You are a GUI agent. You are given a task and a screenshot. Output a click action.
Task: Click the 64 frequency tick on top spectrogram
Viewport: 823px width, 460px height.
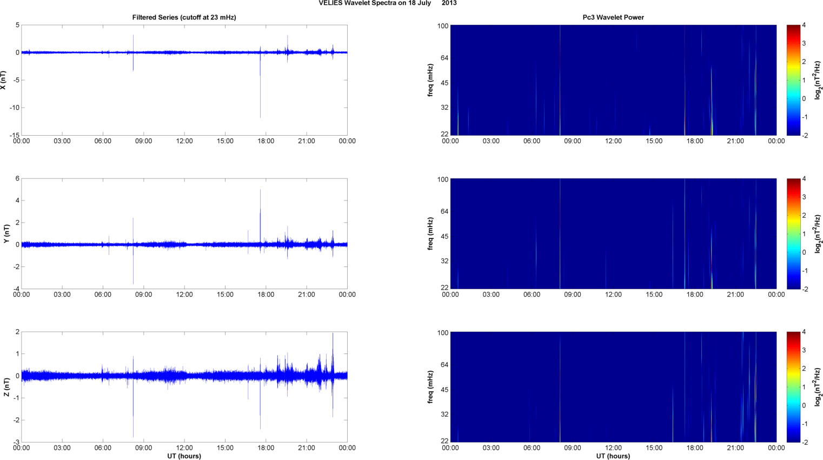click(443, 58)
